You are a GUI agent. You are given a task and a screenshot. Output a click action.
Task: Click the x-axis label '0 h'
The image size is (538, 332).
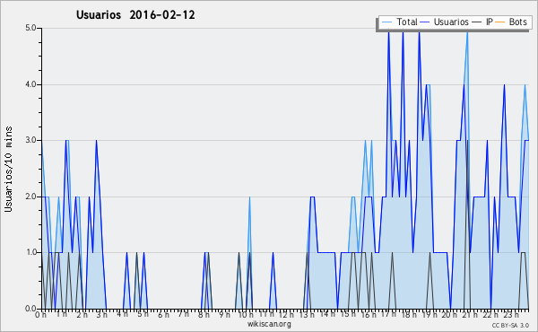pos(40,314)
